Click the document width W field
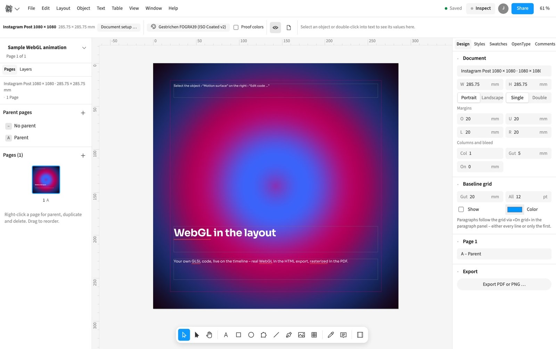 [x=480, y=85]
